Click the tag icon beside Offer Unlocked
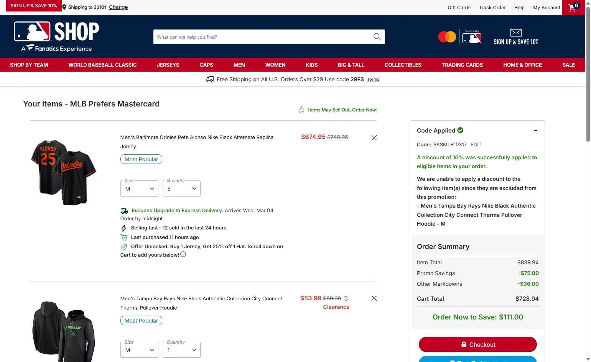 point(124,247)
